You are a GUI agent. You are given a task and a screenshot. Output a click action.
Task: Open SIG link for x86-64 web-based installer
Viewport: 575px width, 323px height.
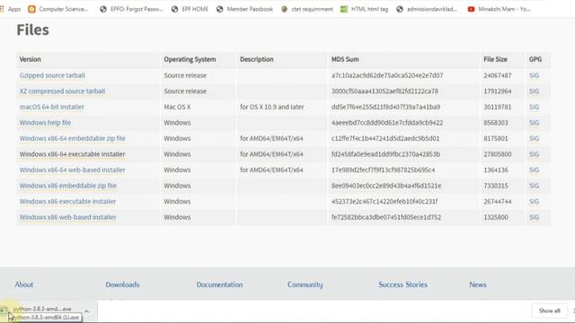534,170
